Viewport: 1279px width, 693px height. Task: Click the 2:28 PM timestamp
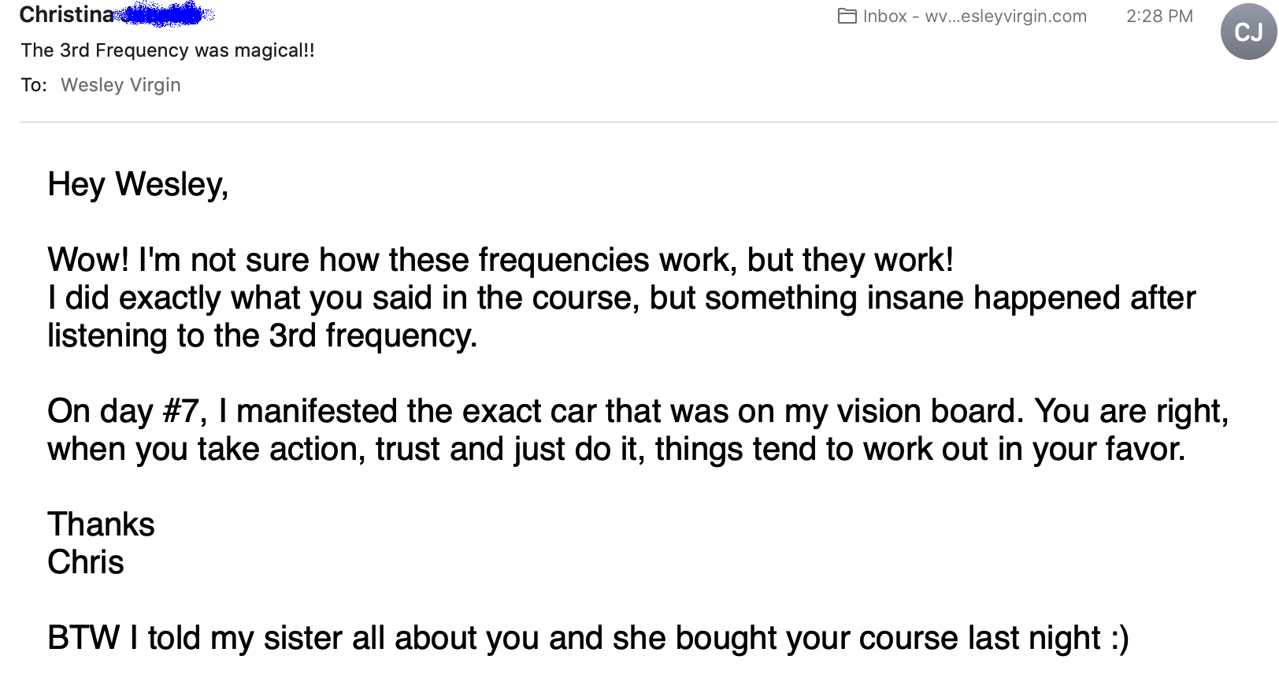coord(1159,17)
